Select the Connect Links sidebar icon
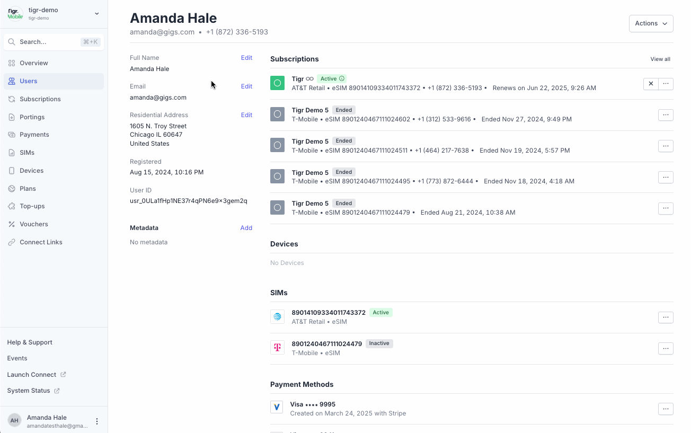Screen dimensions: 691x433 point(12,242)
